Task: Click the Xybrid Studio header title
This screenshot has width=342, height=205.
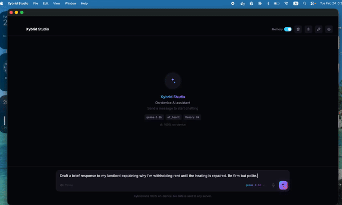Action: click(x=37, y=29)
